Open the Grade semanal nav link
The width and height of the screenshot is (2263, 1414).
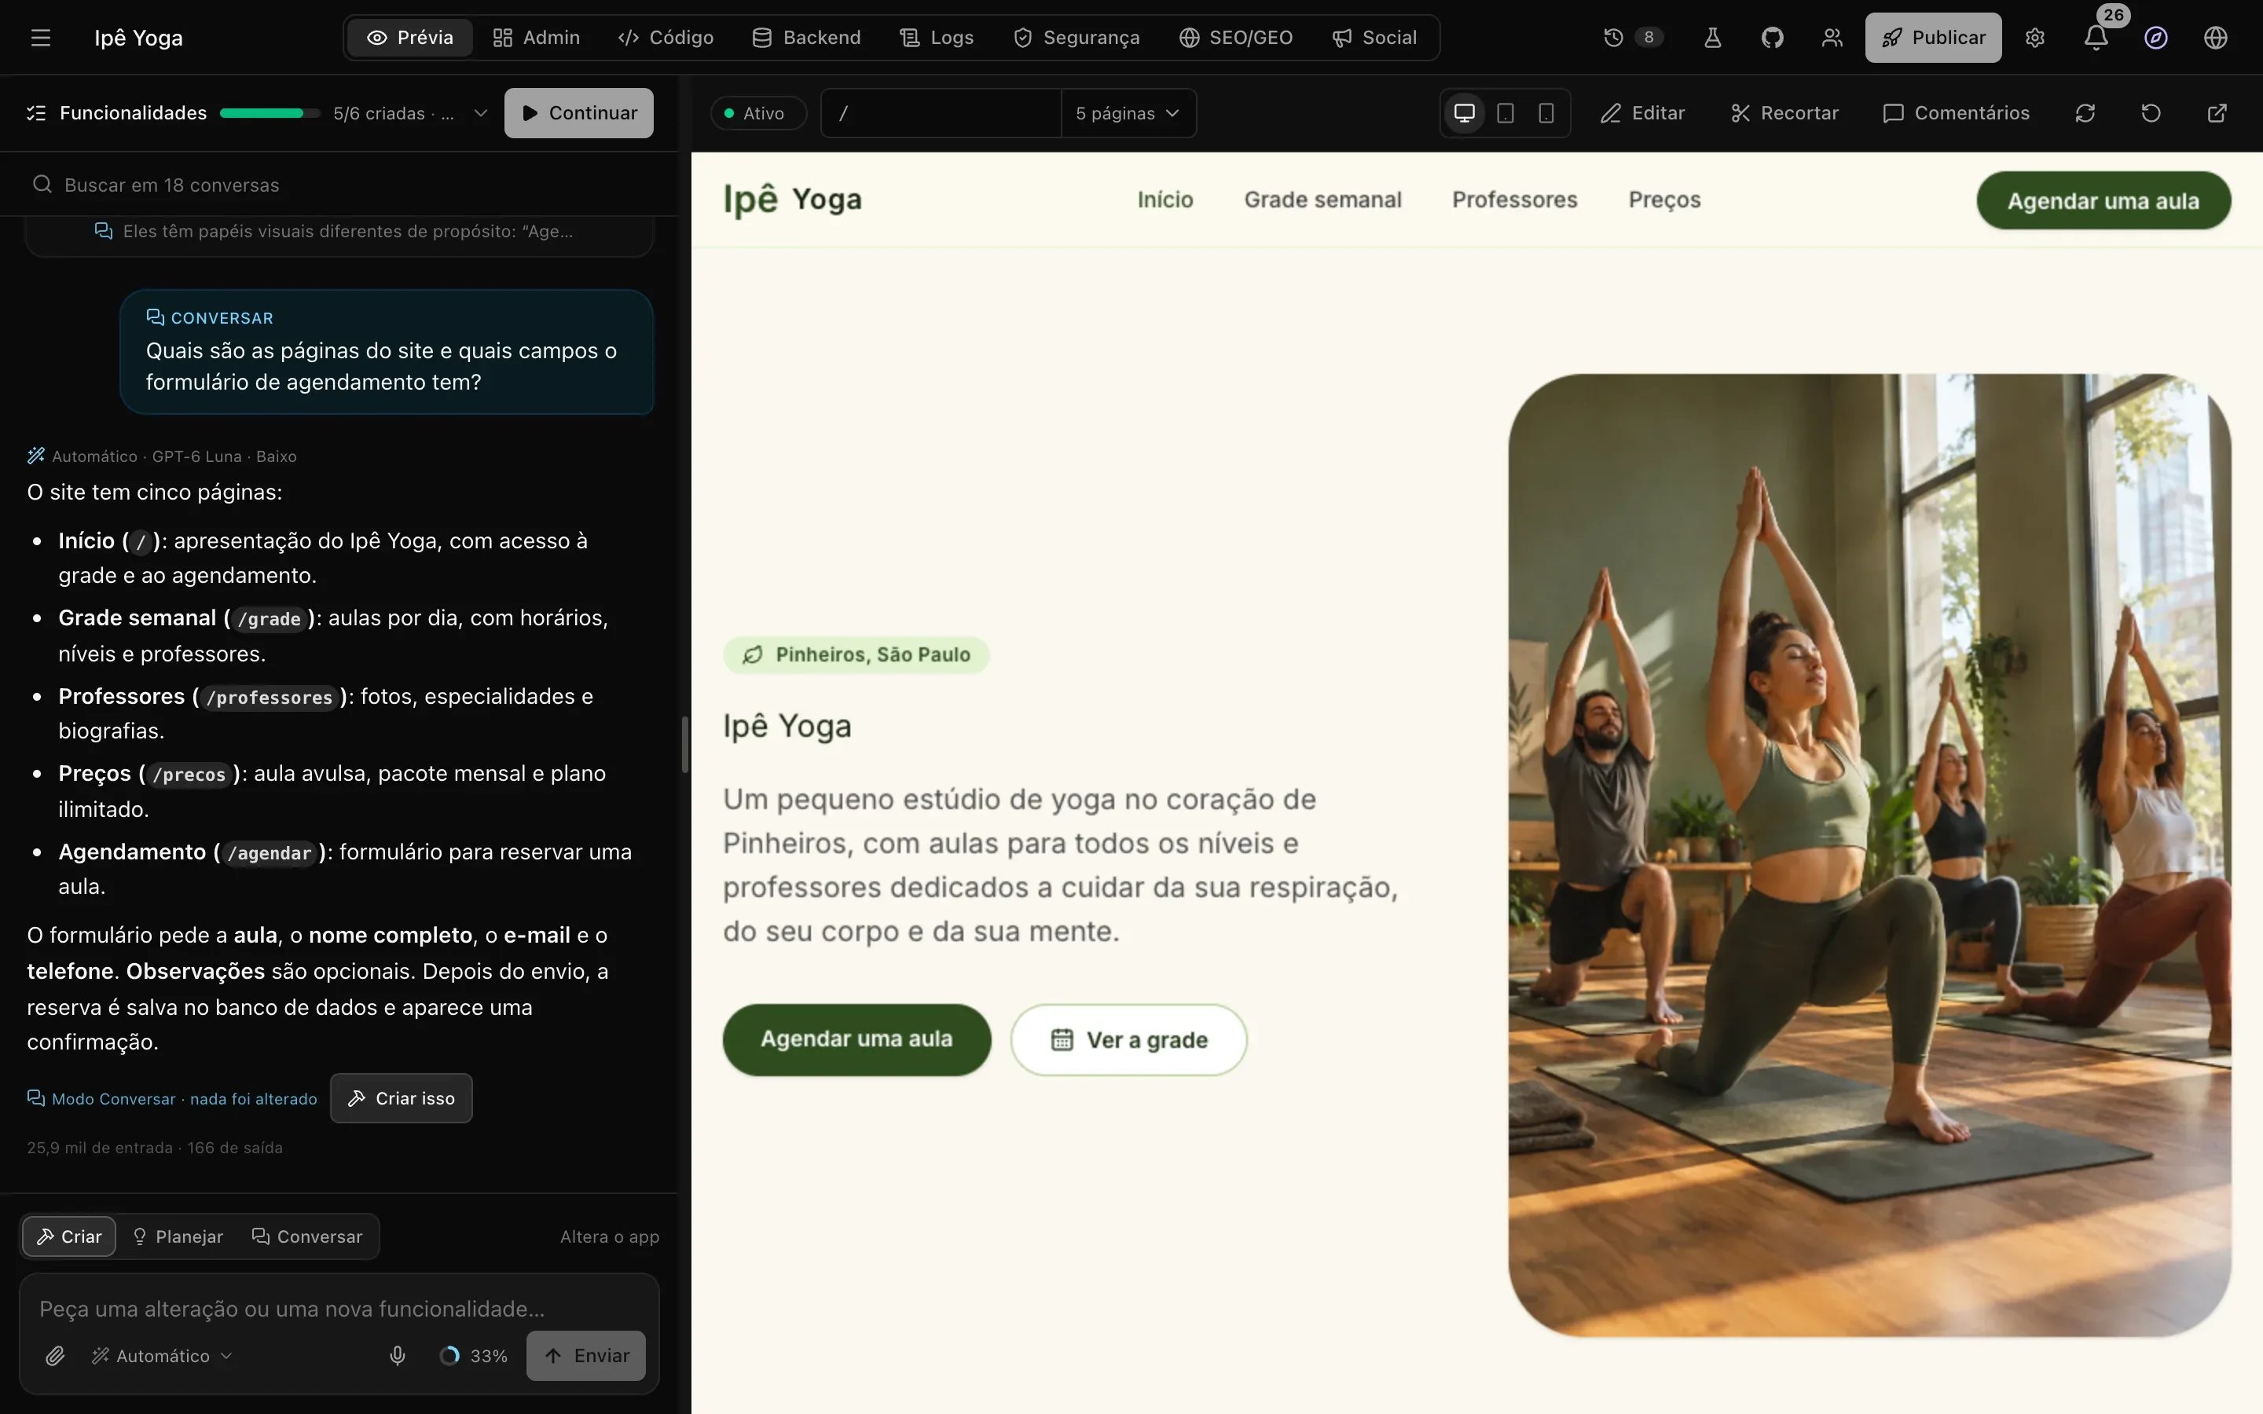[1322, 200]
